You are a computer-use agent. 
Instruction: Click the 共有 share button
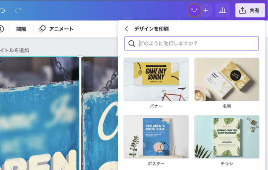click(x=250, y=10)
